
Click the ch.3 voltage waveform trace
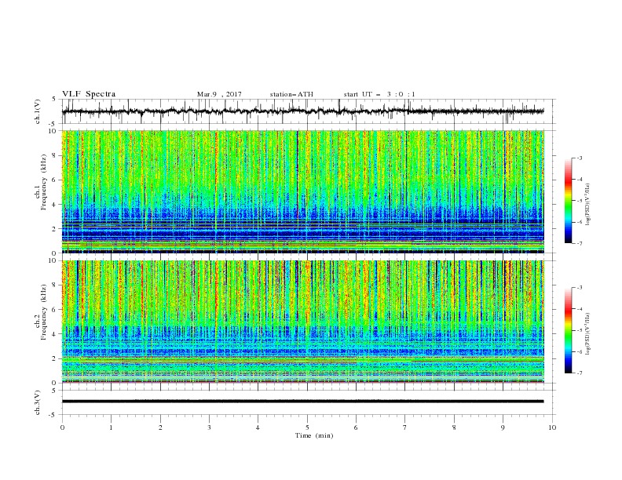click(302, 402)
